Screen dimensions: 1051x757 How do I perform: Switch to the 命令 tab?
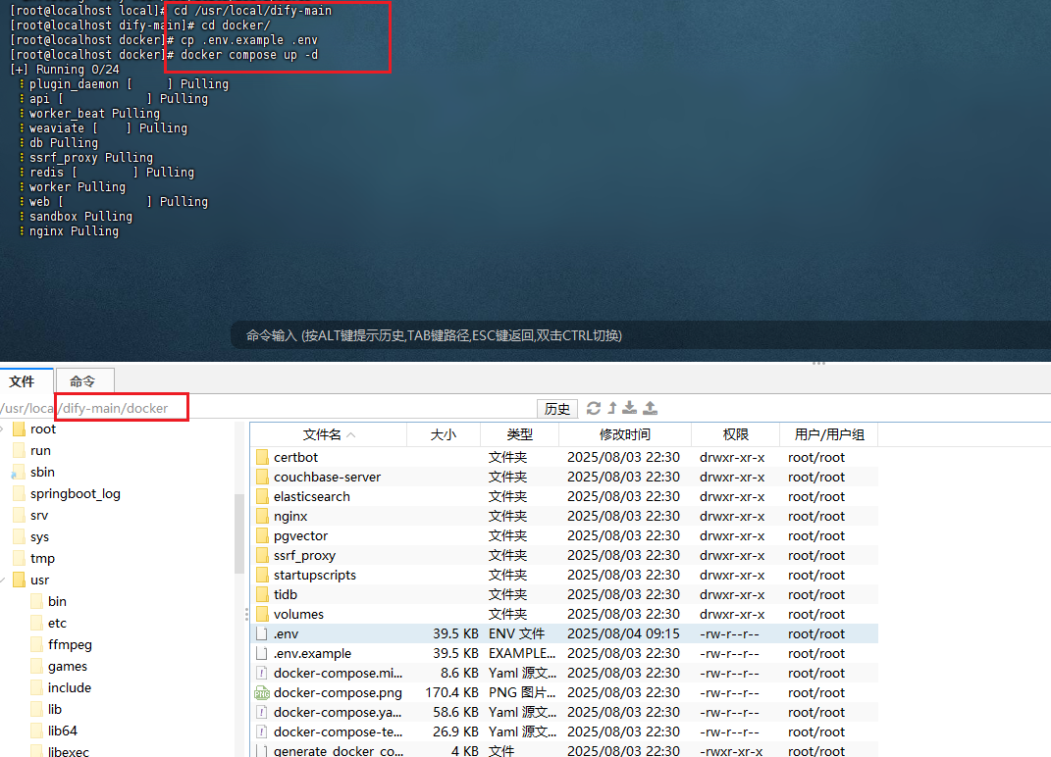[83, 381]
